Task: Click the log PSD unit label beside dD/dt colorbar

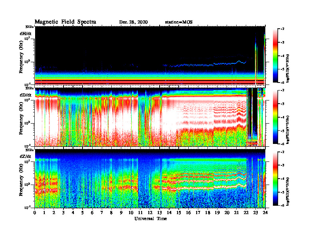Action: (x=288, y=130)
